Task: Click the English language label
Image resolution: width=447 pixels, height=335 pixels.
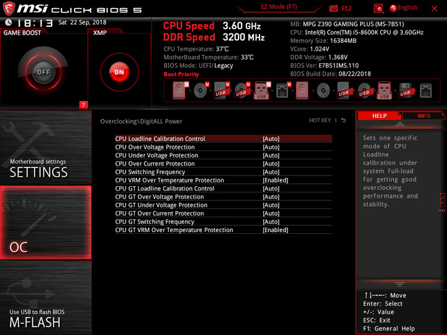Action: 407,8
